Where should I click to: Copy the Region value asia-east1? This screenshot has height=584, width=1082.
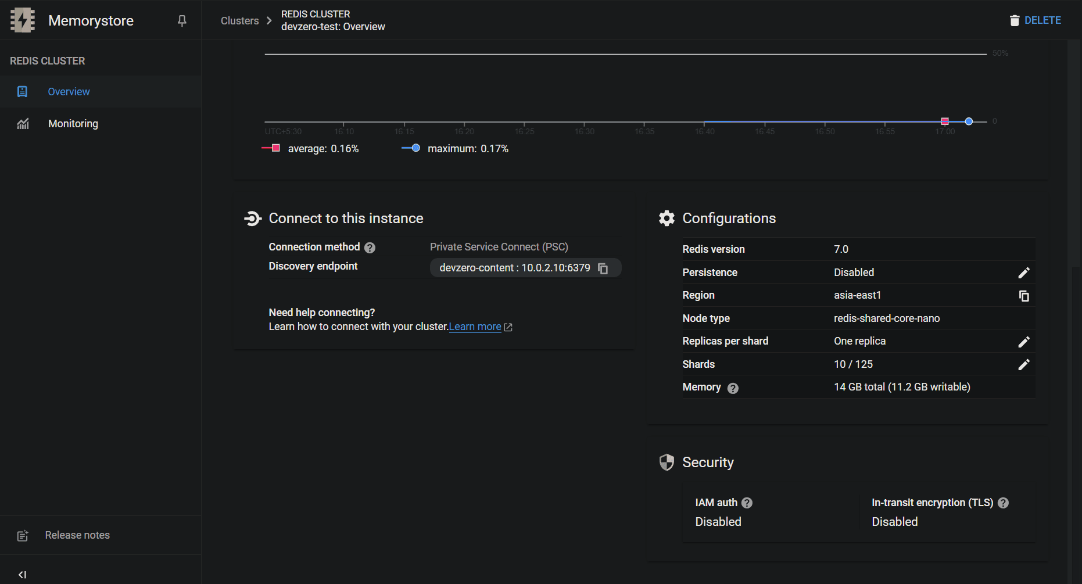(x=1024, y=296)
